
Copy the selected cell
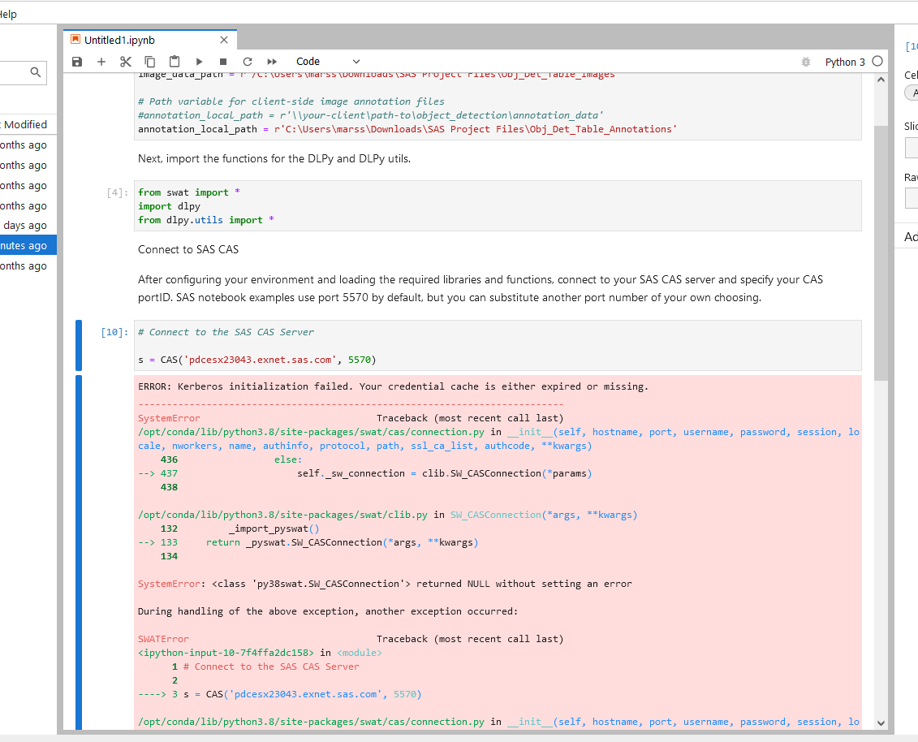point(150,62)
